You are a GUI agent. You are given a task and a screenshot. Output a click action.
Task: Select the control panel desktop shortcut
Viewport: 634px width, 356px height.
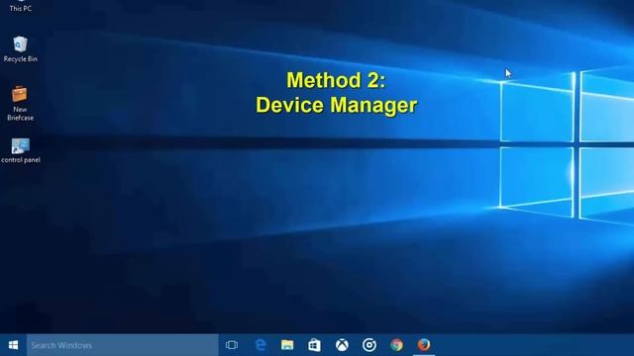click(x=20, y=150)
